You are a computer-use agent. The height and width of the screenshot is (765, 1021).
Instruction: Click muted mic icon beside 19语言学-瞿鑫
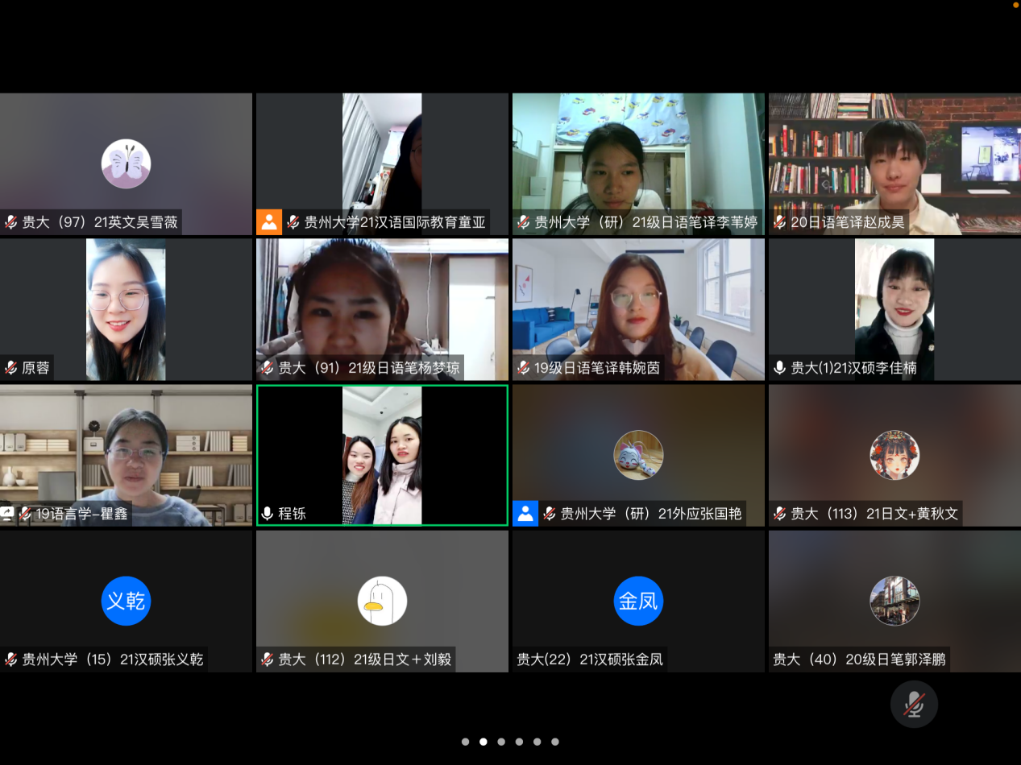point(26,513)
